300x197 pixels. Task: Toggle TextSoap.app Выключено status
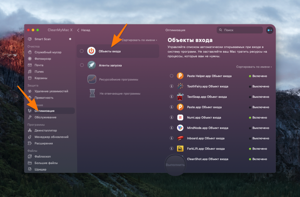[259, 97]
